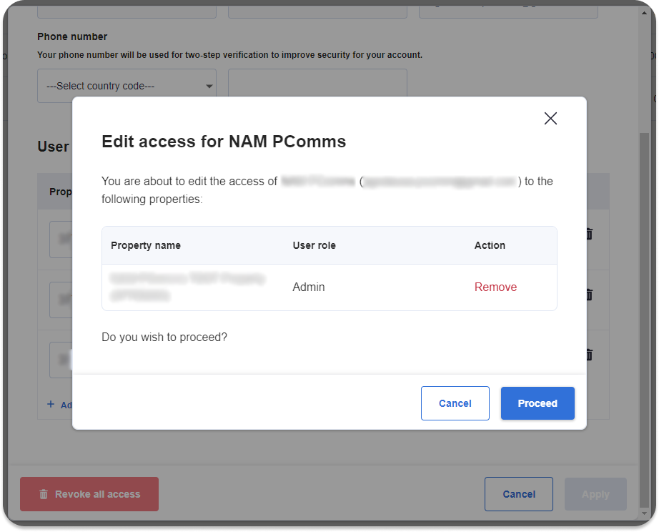The width and height of the screenshot is (659, 532).
Task: Click trash icon on Revoke all access button
Action: [44, 494]
